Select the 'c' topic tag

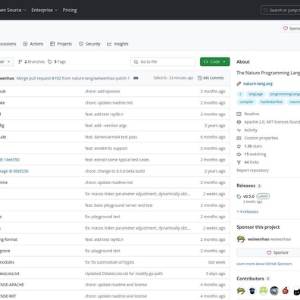pos(240,94)
